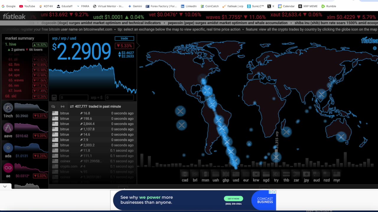The image size is (378, 212).
Task: Select the sgd currency flag
Action: (266, 174)
